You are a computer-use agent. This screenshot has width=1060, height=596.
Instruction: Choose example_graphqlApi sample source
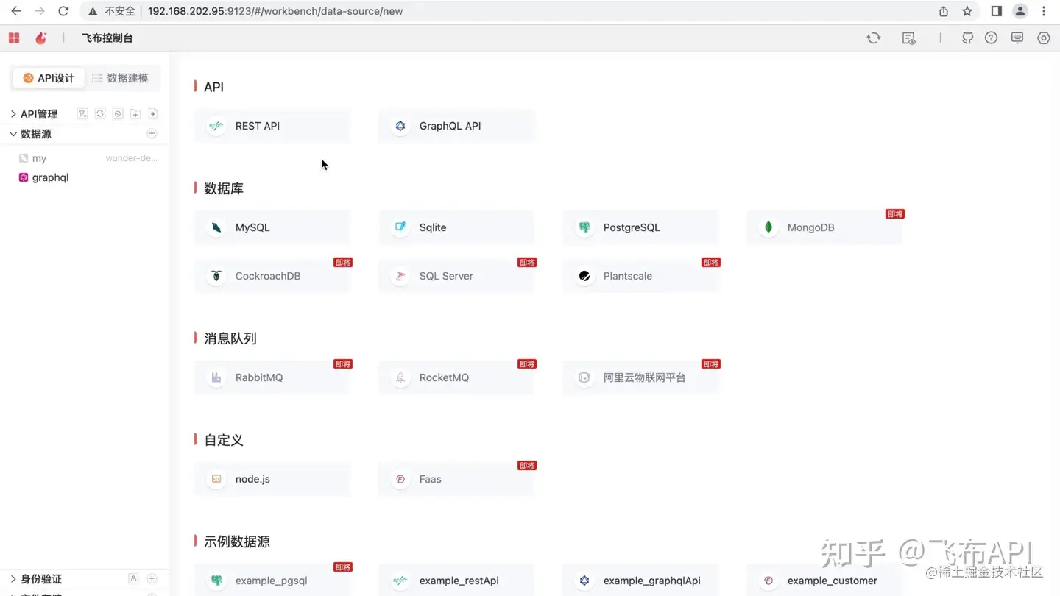(640, 580)
